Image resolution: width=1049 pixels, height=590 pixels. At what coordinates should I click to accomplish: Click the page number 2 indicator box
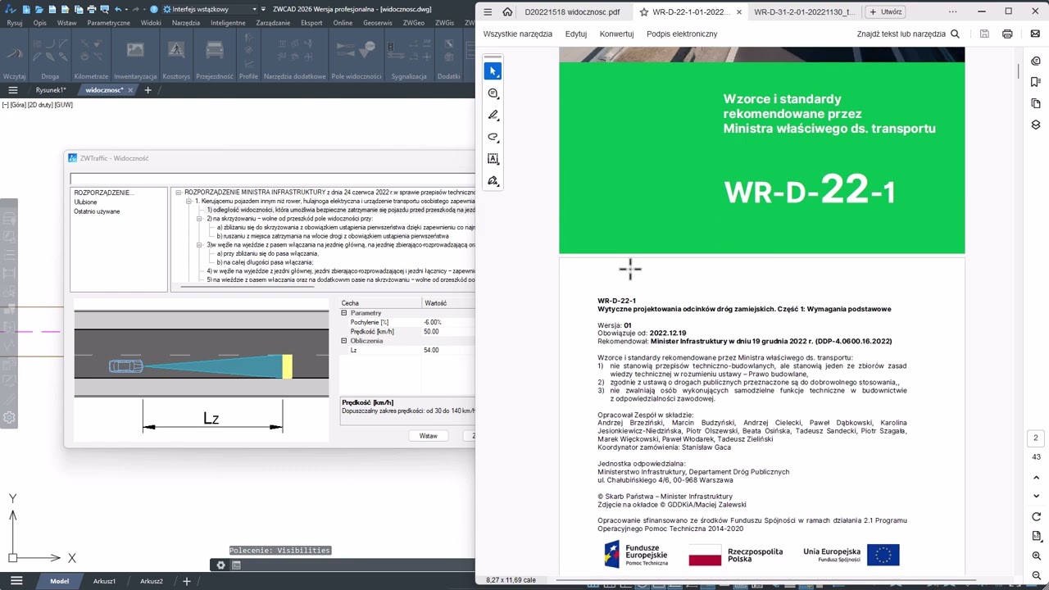point(1036,439)
